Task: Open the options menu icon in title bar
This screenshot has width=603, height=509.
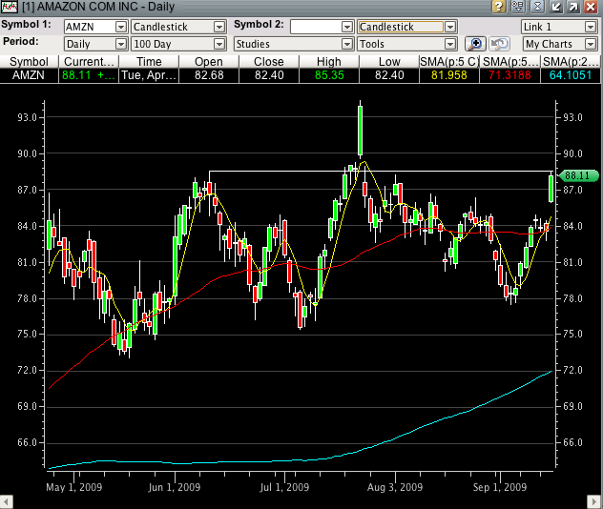Action: pos(518,7)
